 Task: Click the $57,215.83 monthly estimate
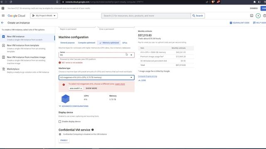pos(145,35)
